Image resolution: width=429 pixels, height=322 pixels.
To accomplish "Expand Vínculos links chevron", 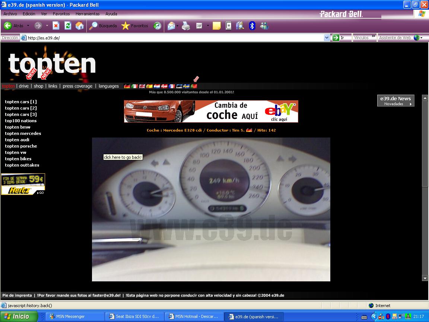I will (374, 36).
